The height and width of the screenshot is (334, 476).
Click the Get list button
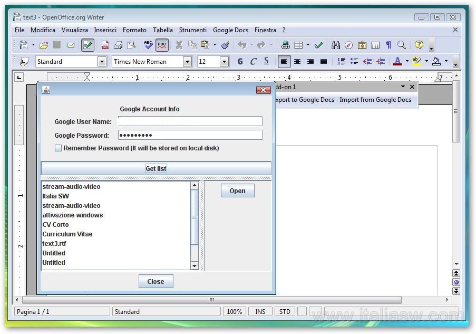156,168
